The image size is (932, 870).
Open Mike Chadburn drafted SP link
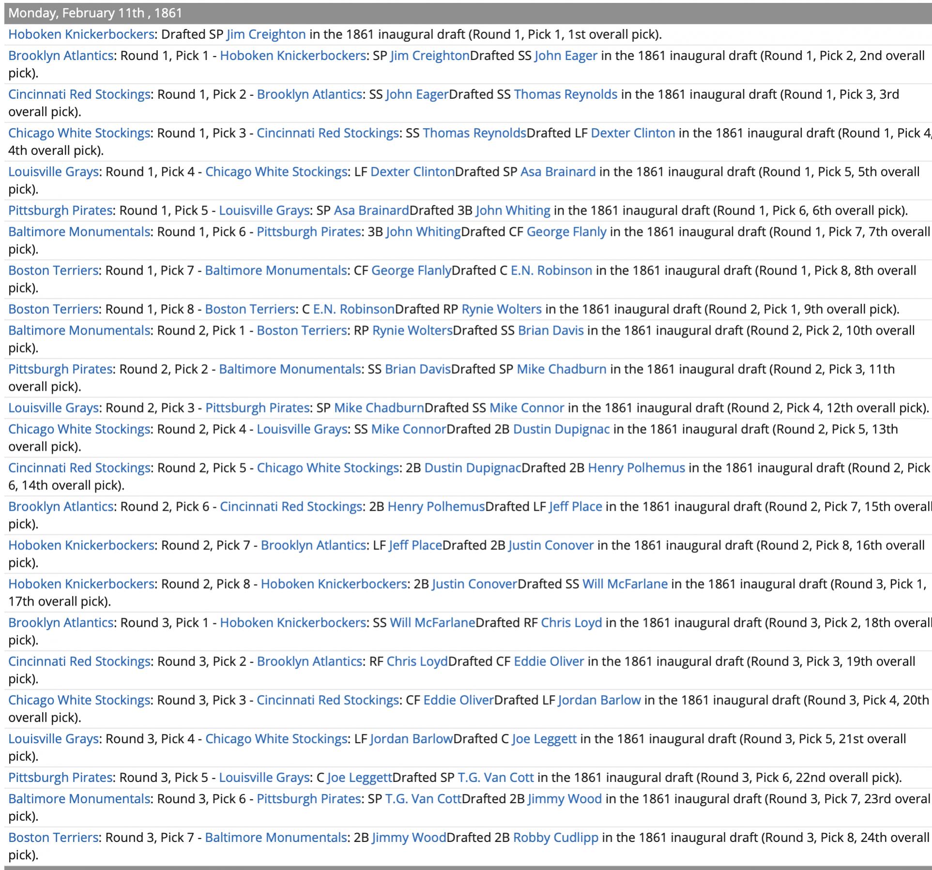561,369
